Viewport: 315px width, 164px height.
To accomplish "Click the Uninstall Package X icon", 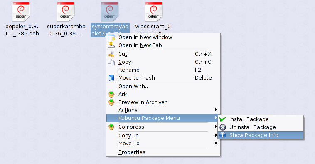I will click(x=223, y=127).
